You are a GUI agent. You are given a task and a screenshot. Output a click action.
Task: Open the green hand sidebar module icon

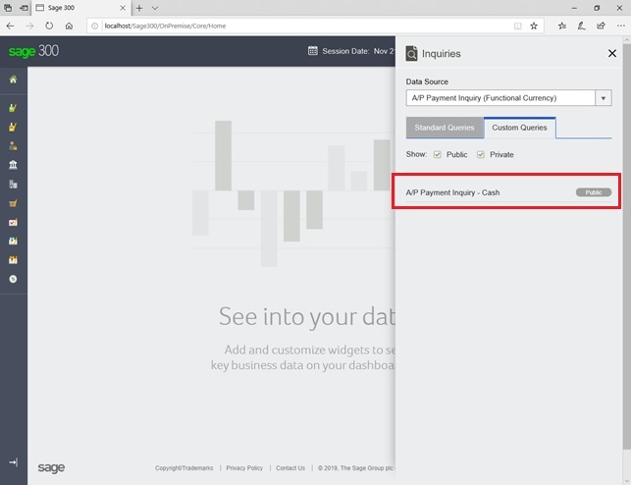13,107
